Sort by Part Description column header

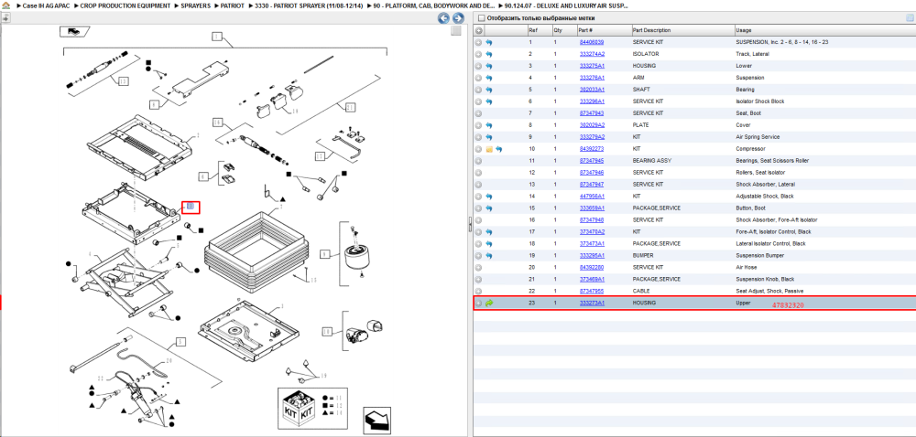click(x=682, y=30)
